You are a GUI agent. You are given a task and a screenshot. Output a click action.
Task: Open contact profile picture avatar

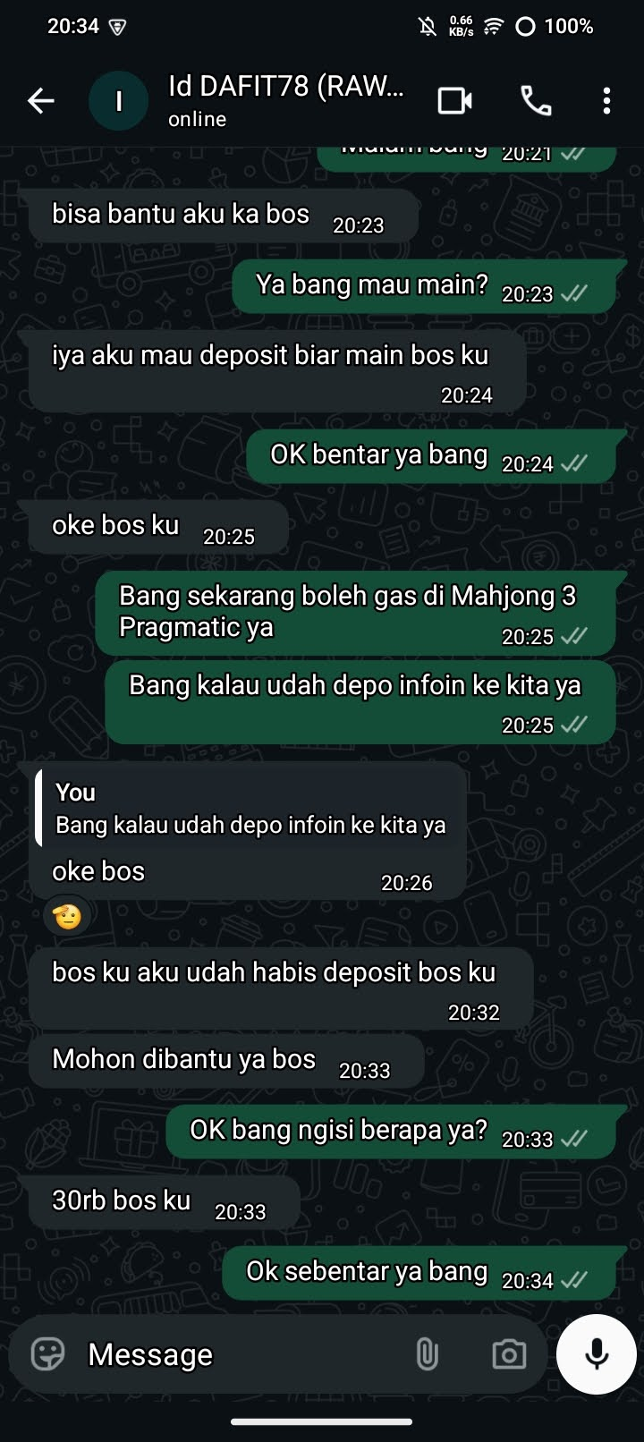[x=118, y=101]
